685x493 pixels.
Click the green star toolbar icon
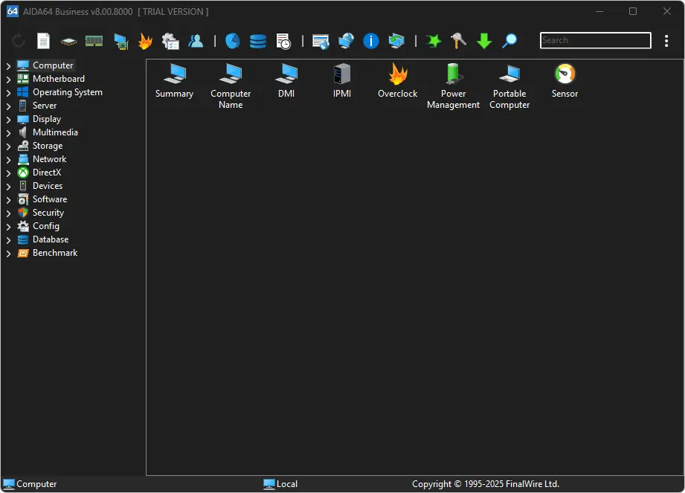(x=434, y=41)
